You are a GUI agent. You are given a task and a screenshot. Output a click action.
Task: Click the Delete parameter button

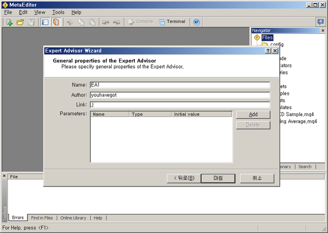point(253,125)
